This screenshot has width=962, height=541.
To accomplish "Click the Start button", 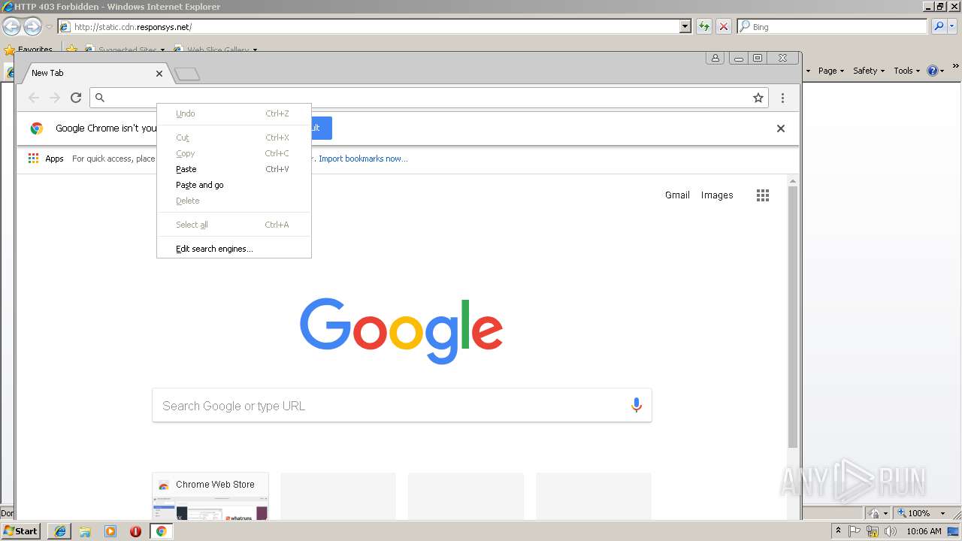I will click(21, 531).
